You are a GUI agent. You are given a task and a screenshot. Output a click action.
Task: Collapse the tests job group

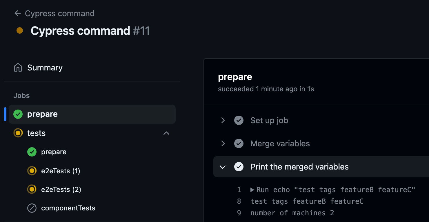(166, 133)
